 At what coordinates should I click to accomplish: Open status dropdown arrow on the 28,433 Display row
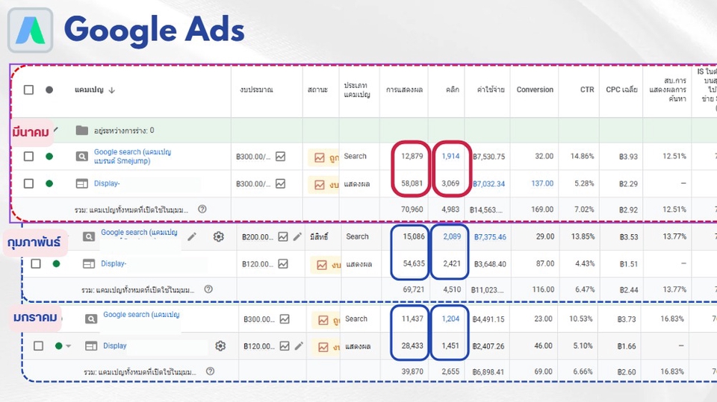[69, 346]
